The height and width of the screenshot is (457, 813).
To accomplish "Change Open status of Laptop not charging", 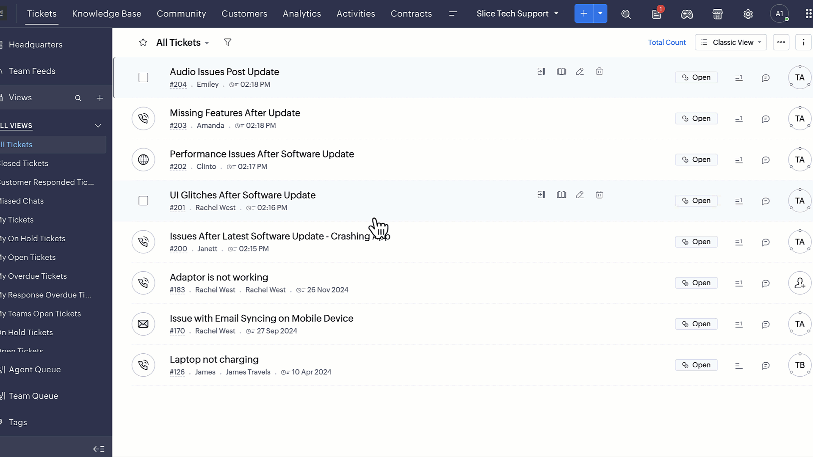I will [x=696, y=365].
